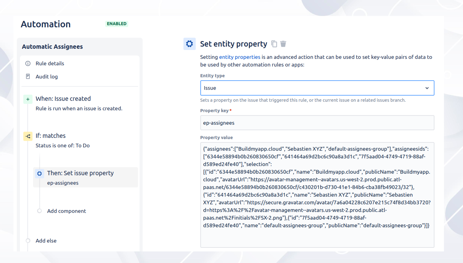Screen dimensions: 463x263
Task: Click the yellow If condition branch icon
Action: click(x=28, y=136)
